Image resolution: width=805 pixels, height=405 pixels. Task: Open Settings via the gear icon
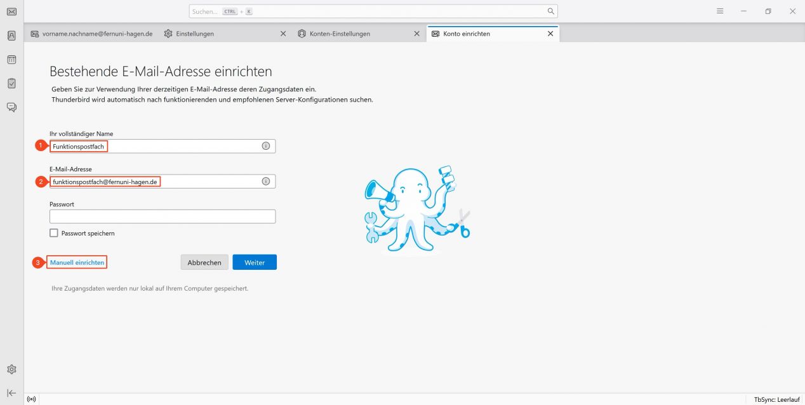(x=11, y=369)
